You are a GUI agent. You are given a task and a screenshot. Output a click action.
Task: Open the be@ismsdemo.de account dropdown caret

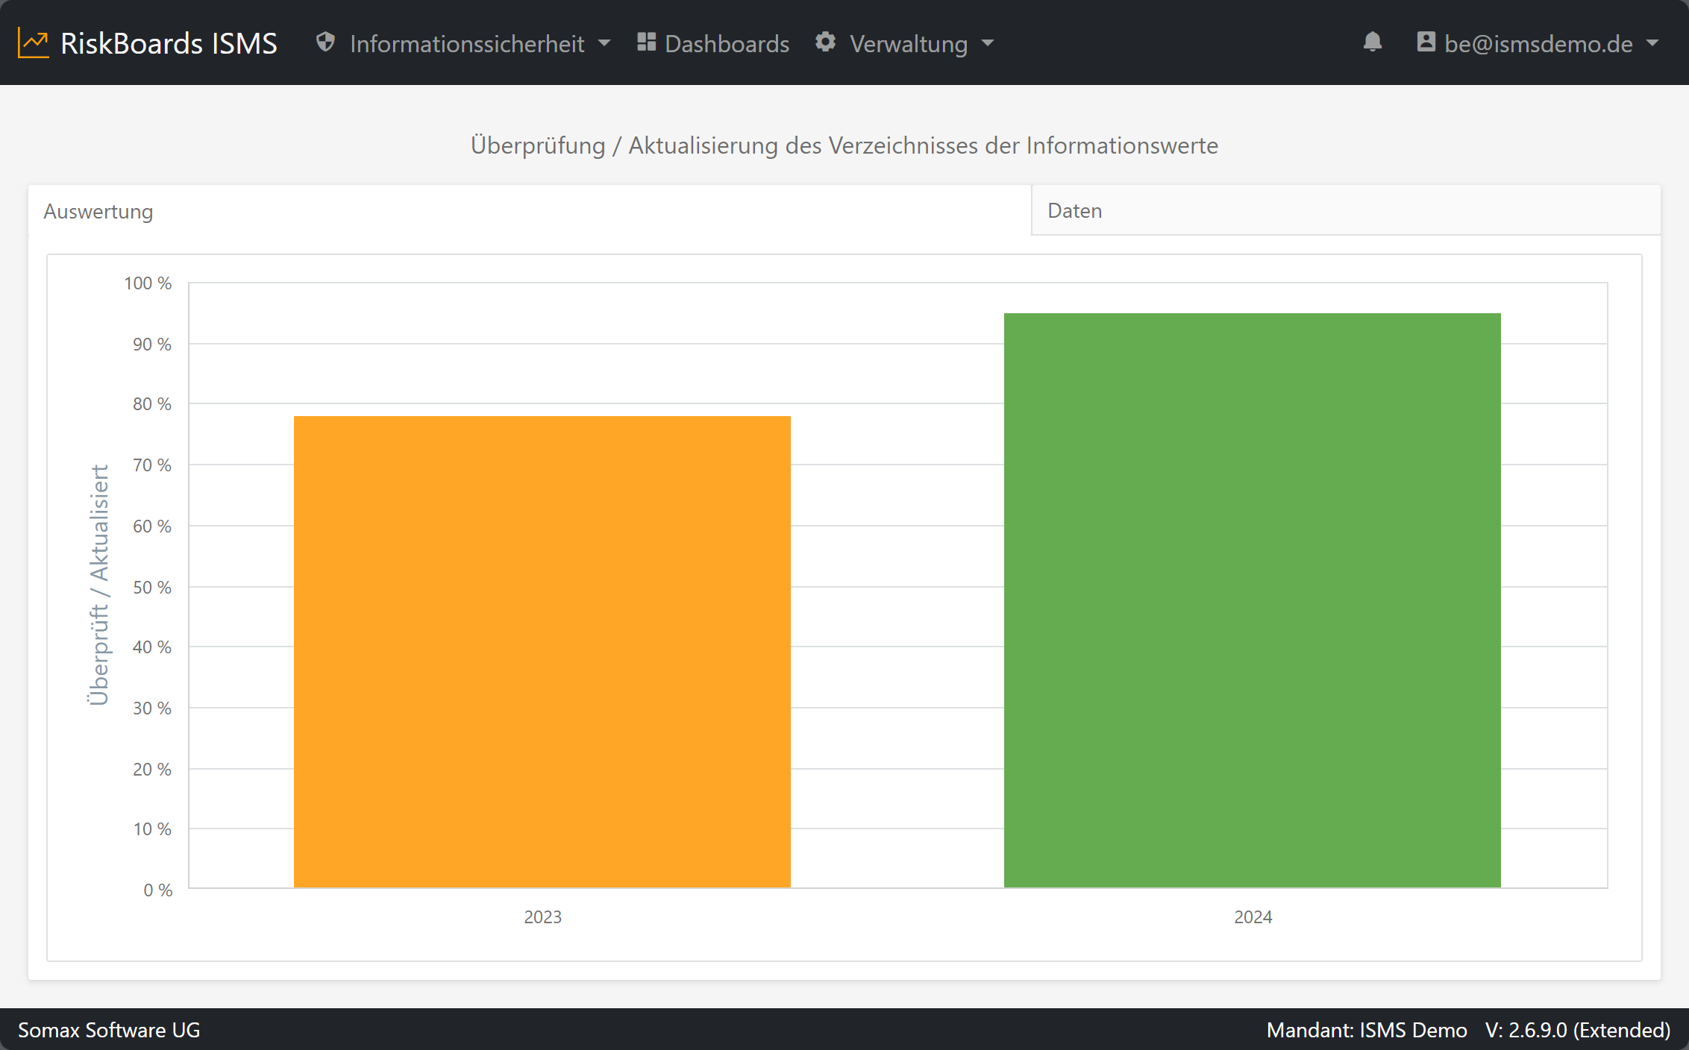point(1652,43)
